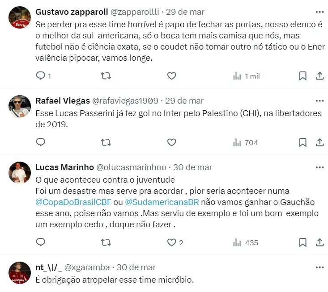Share Rafael Viegas's tweet
The height and width of the screenshot is (292, 328).
pyautogui.click(x=320, y=142)
